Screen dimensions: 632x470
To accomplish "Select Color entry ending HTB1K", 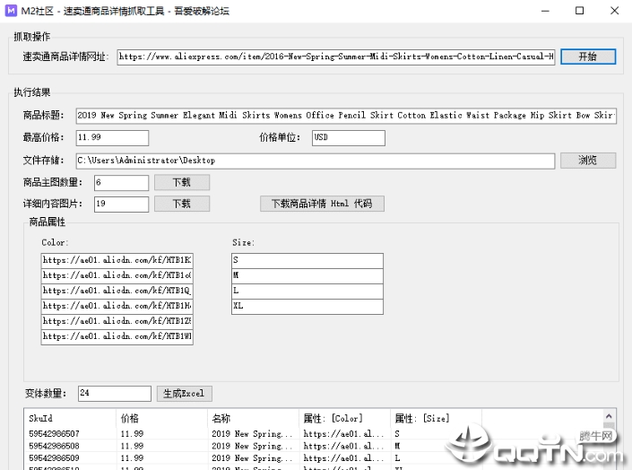I will pyautogui.click(x=117, y=261).
